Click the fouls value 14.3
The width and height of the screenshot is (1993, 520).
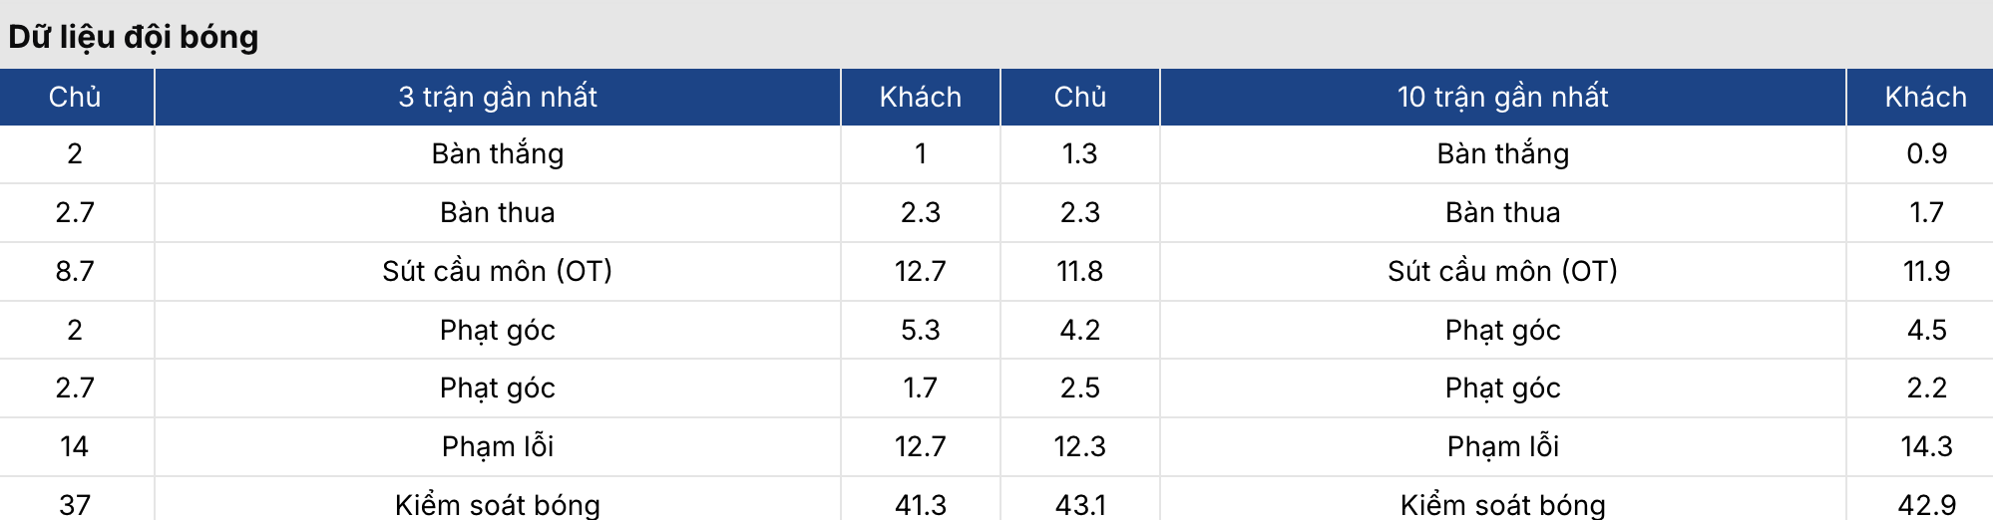[1926, 446]
